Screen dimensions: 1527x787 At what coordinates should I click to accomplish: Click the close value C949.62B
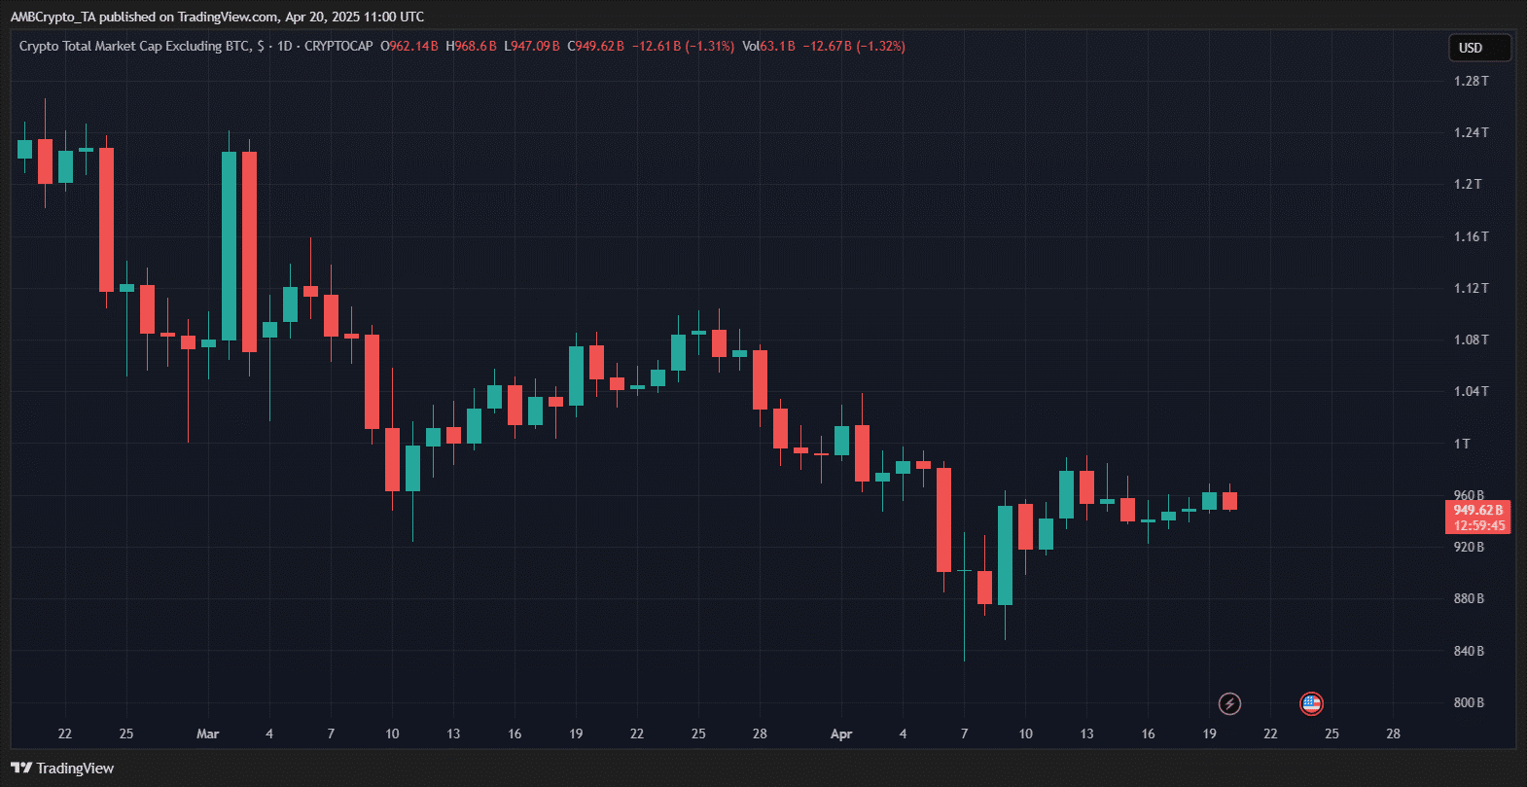595,46
